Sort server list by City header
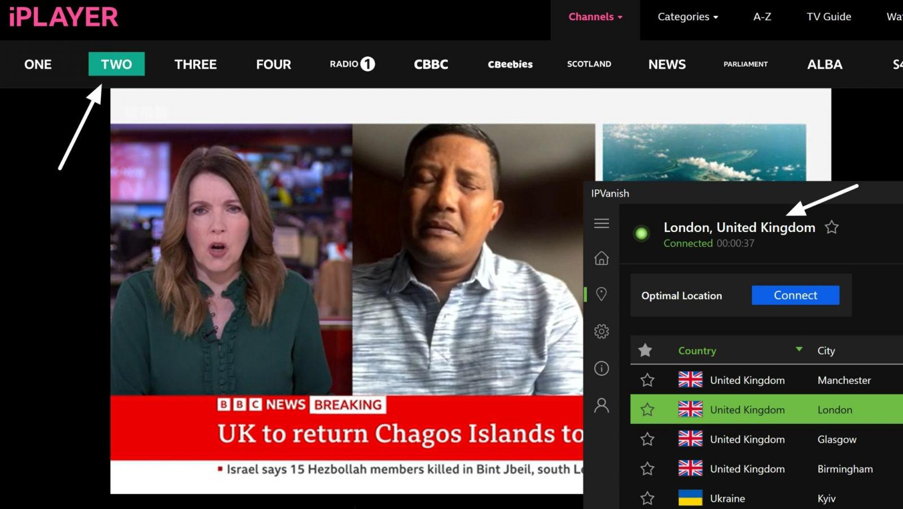Viewport: 903px width, 509px height. (x=826, y=351)
